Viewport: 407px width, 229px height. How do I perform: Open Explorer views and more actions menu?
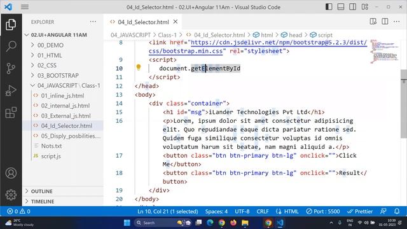coord(93,22)
